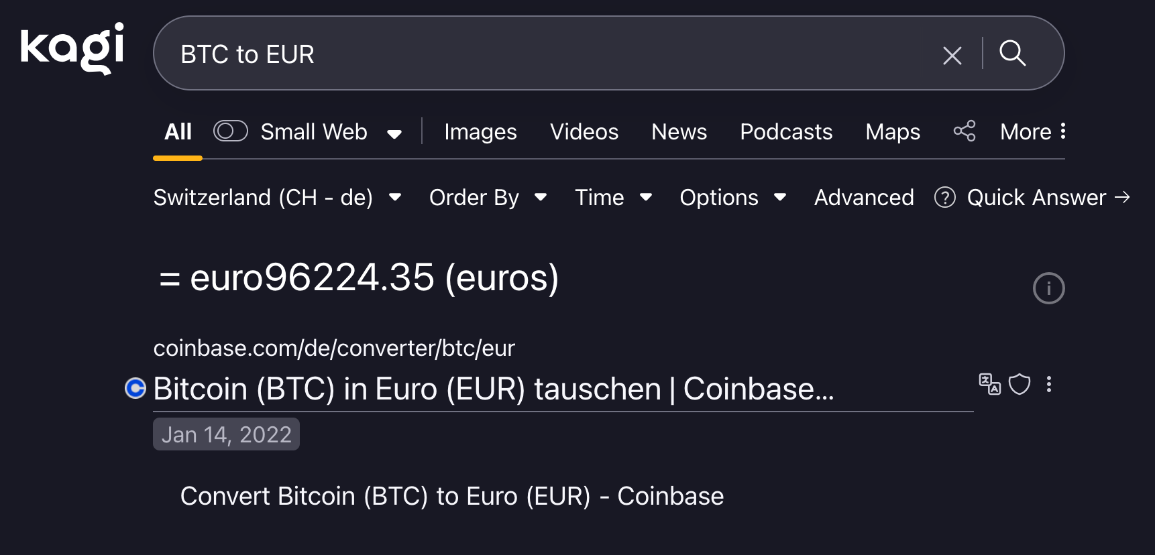
Task: Open the Order By dropdown
Action: click(x=488, y=198)
